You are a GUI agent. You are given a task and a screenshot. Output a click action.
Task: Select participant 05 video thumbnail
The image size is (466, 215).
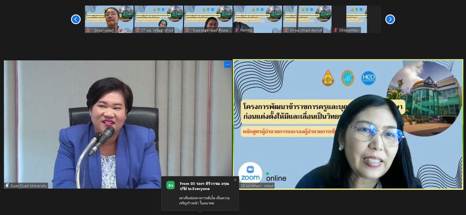357,19
